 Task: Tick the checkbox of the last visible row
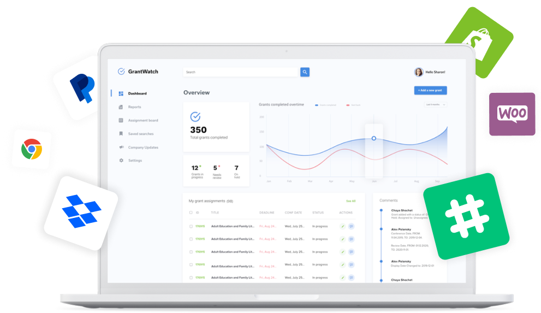coord(191,277)
